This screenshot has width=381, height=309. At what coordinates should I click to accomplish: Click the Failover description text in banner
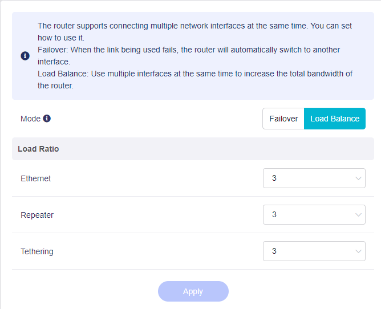coord(188,50)
